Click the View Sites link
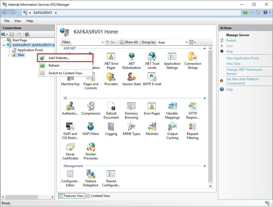The height and width of the screenshot is (207, 273). pyautogui.click(x=233, y=64)
